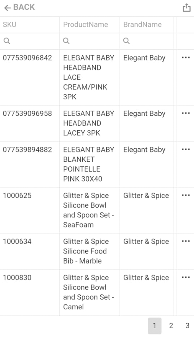Open actions menu for Silicone Food Bib - Marble row

(185, 241)
